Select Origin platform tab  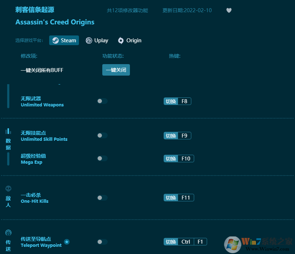[x=130, y=40]
